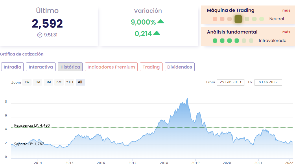Open Indicadores Premium
The height and width of the screenshot is (168, 295).
click(111, 67)
